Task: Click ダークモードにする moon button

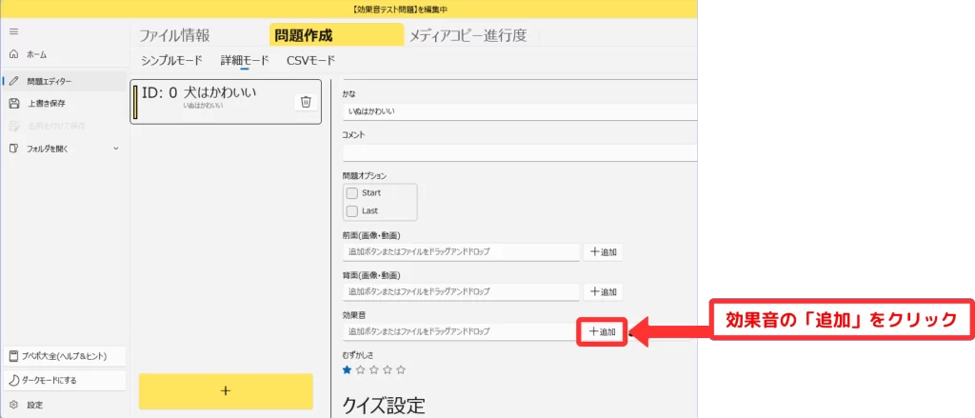Action: (x=63, y=380)
